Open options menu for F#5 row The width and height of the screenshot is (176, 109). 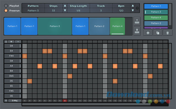click(x=20, y=91)
